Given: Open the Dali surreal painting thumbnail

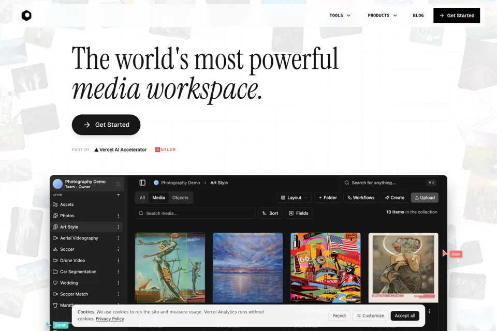Looking at the screenshot, I should [170, 268].
